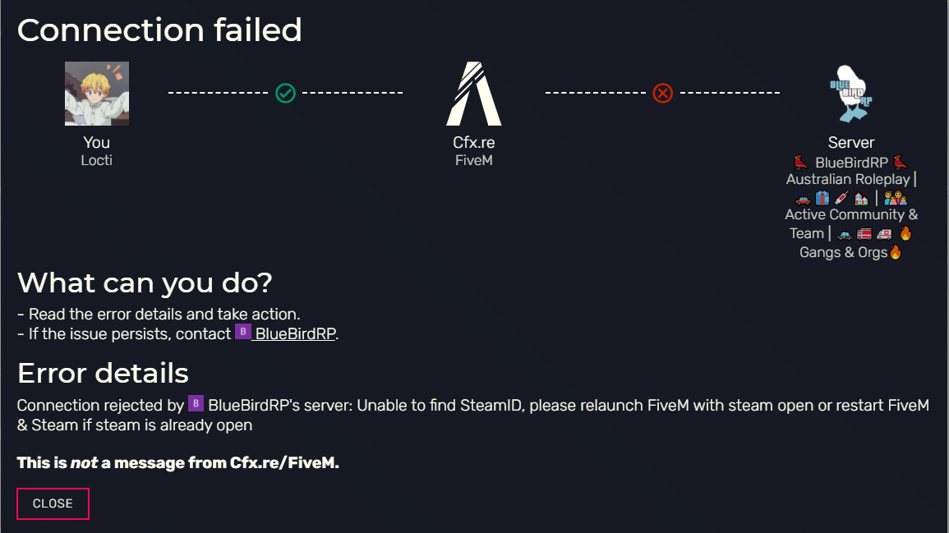Click the purple B icon in the error details message
949x533 pixels.
click(x=196, y=404)
